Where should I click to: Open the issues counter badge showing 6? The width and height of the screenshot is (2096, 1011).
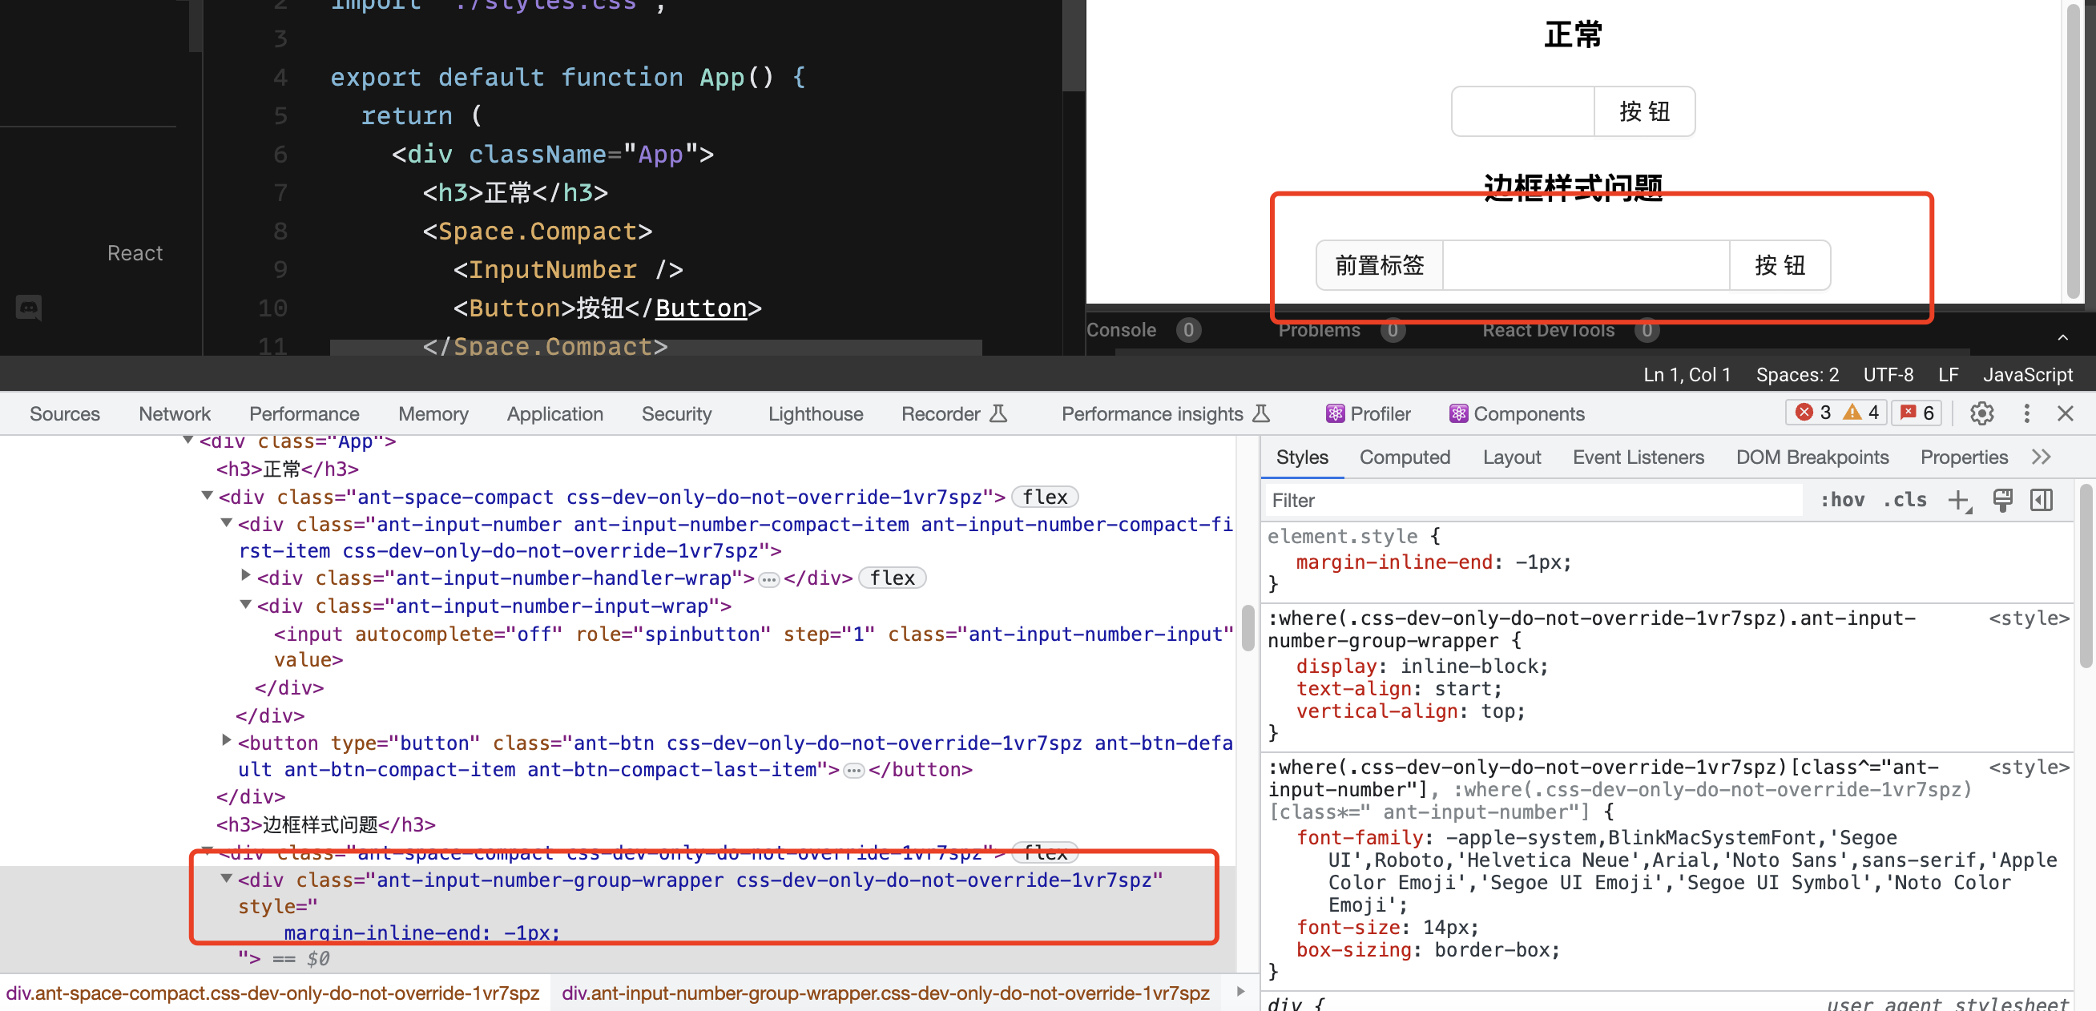click(1917, 412)
